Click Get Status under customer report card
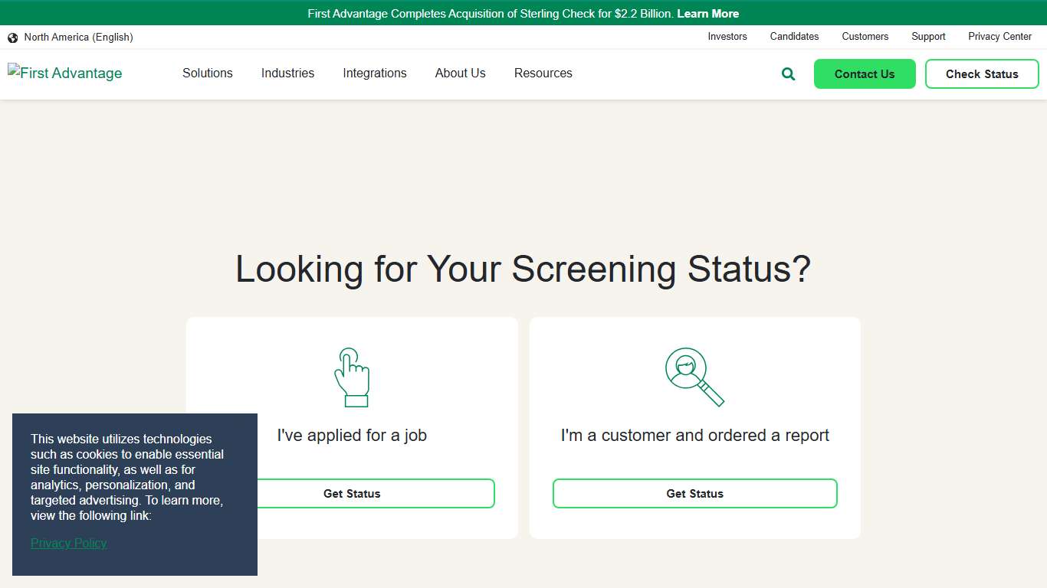Screen dimensions: 1047x588 [x=694, y=493]
